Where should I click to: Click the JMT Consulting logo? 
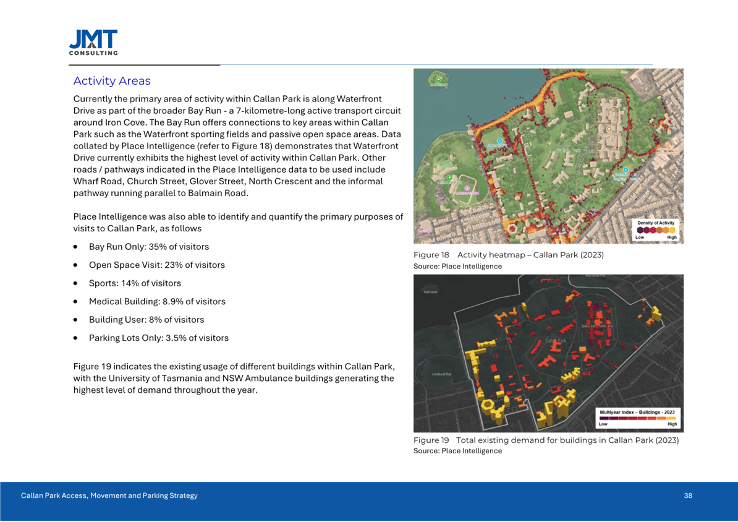(x=94, y=43)
